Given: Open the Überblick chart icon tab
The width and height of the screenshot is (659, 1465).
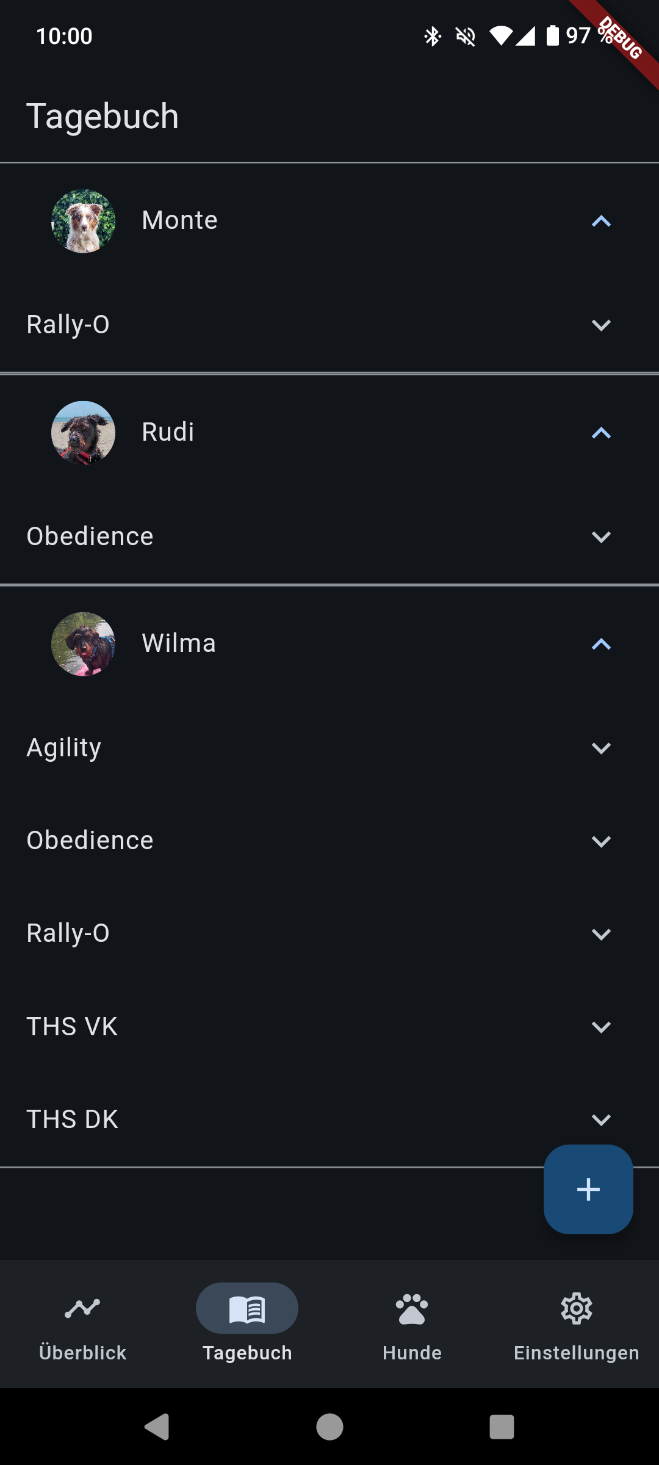Looking at the screenshot, I should tap(82, 1308).
